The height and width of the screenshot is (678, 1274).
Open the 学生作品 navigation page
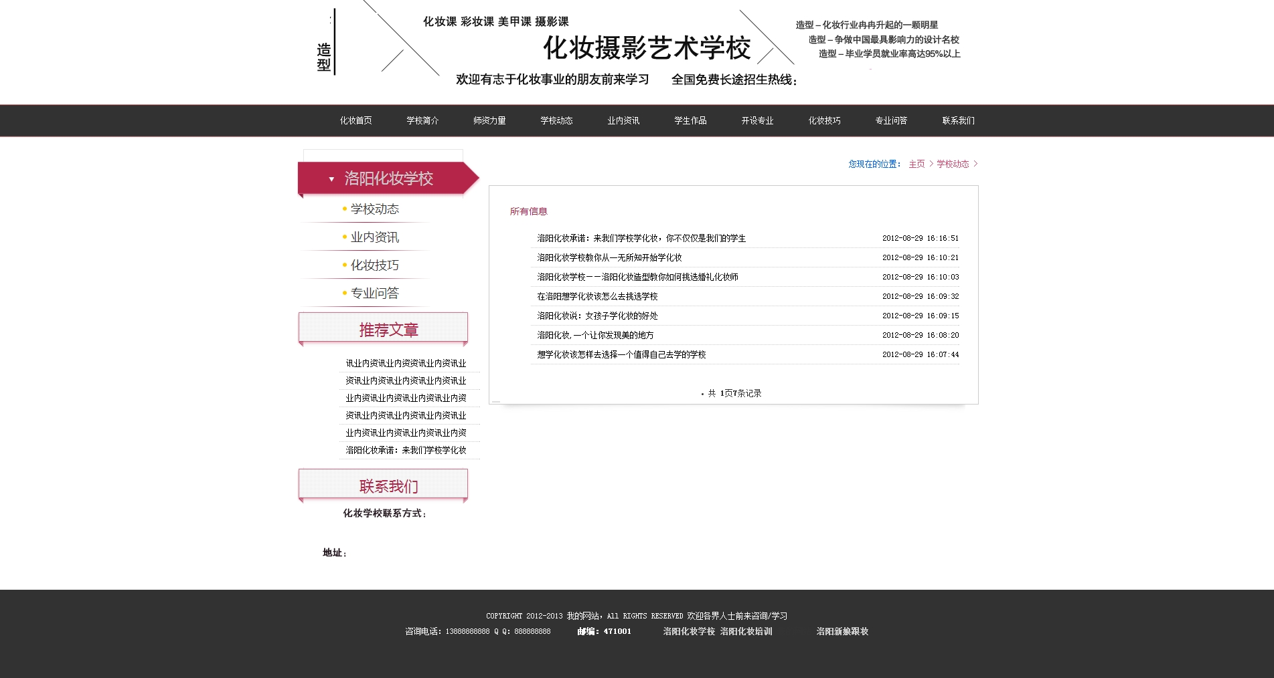pos(690,121)
